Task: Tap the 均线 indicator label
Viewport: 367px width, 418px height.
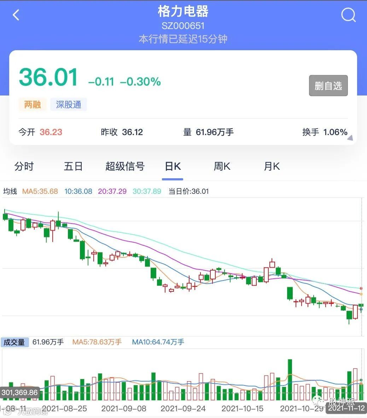Action: click(x=10, y=191)
